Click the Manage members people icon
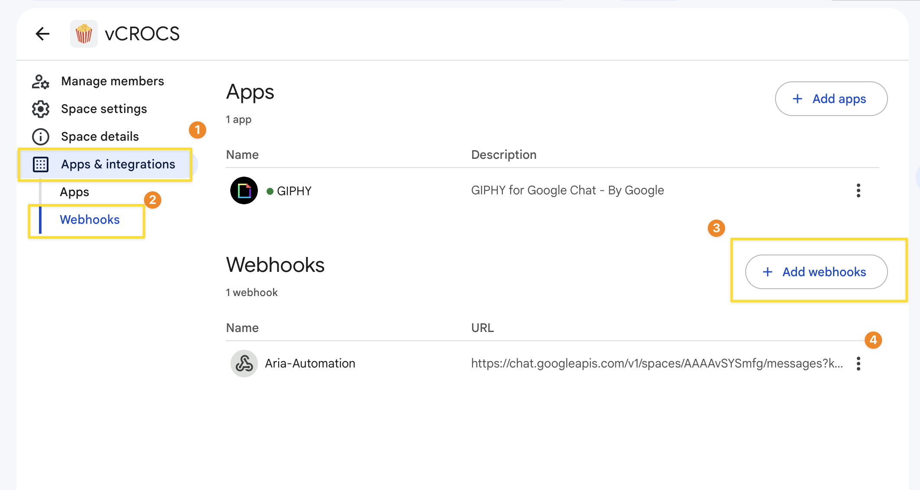Viewport: 920px width, 490px height. [x=41, y=81]
